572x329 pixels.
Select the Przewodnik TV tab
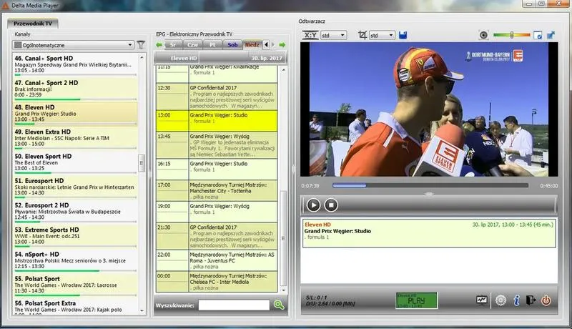point(33,24)
